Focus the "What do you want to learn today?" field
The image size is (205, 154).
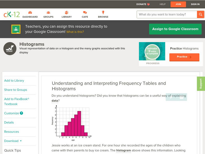(x=167, y=14)
